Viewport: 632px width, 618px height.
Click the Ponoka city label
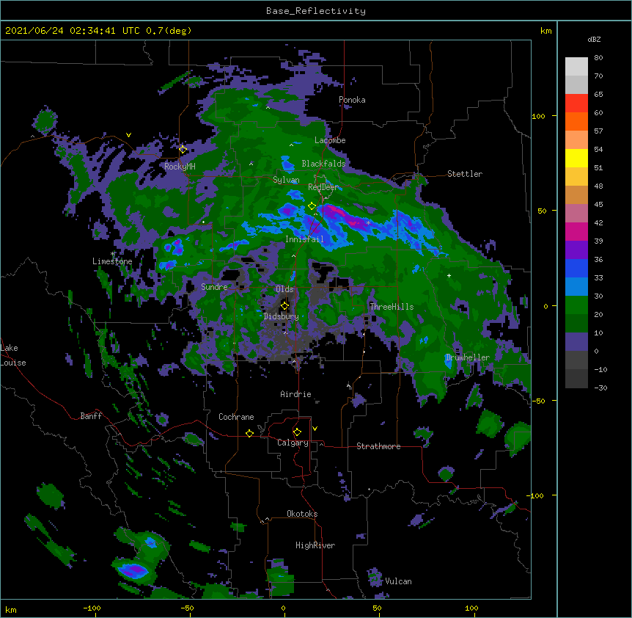click(x=352, y=100)
